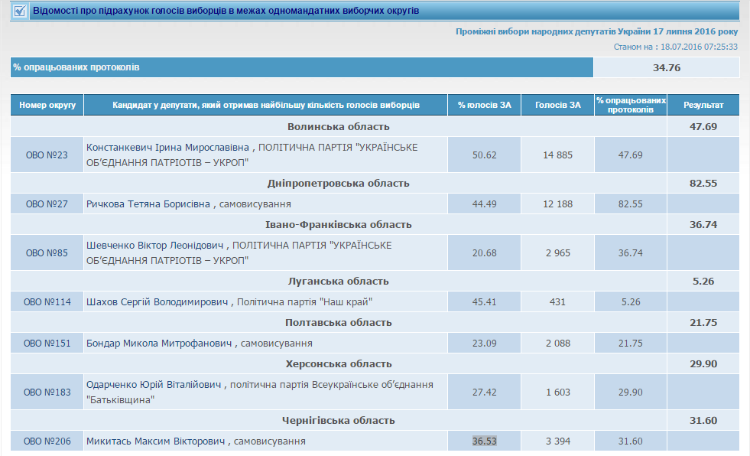Click the 'Результат' column header
Viewport: 750px width, 456px height.
point(703,105)
